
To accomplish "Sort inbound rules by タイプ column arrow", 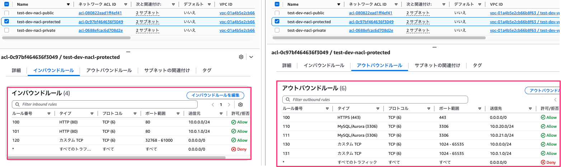I will [x=92, y=113].
